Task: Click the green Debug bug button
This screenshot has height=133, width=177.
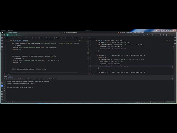Action: (x=152, y=35)
